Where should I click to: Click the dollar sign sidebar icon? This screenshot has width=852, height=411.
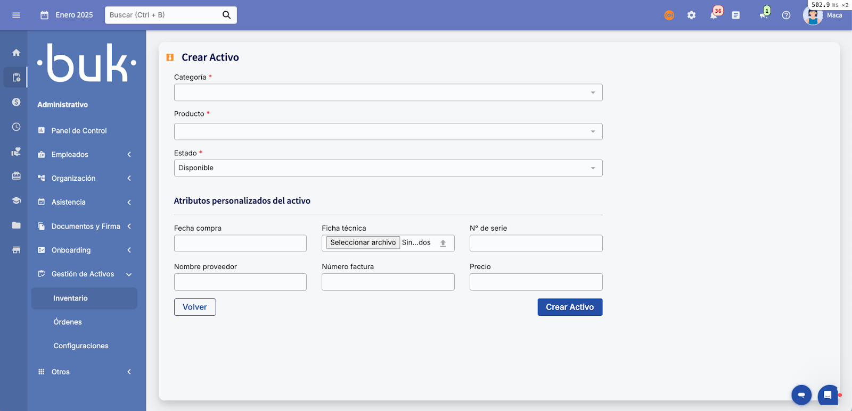pyautogui.click(x=16, y=102)
